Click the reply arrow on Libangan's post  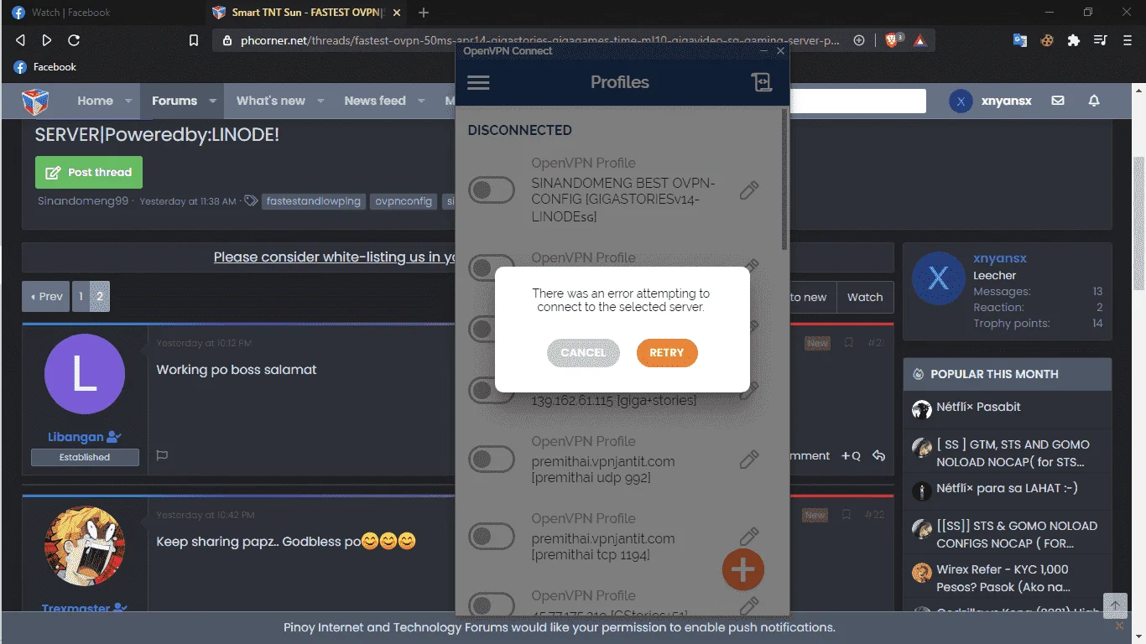pyautogui.click(x=878, y=455)
